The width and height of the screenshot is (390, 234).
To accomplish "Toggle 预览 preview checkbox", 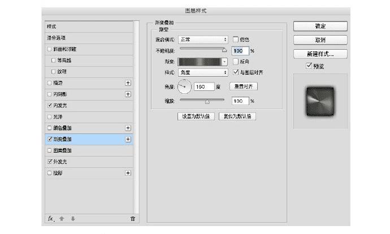I will tap(309, 66).
